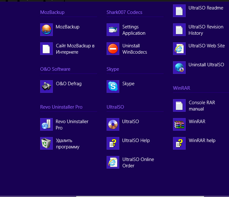Open UltraISO Revision History notepad icon
Screen dimensions: 229x197
tap(179, 30)
